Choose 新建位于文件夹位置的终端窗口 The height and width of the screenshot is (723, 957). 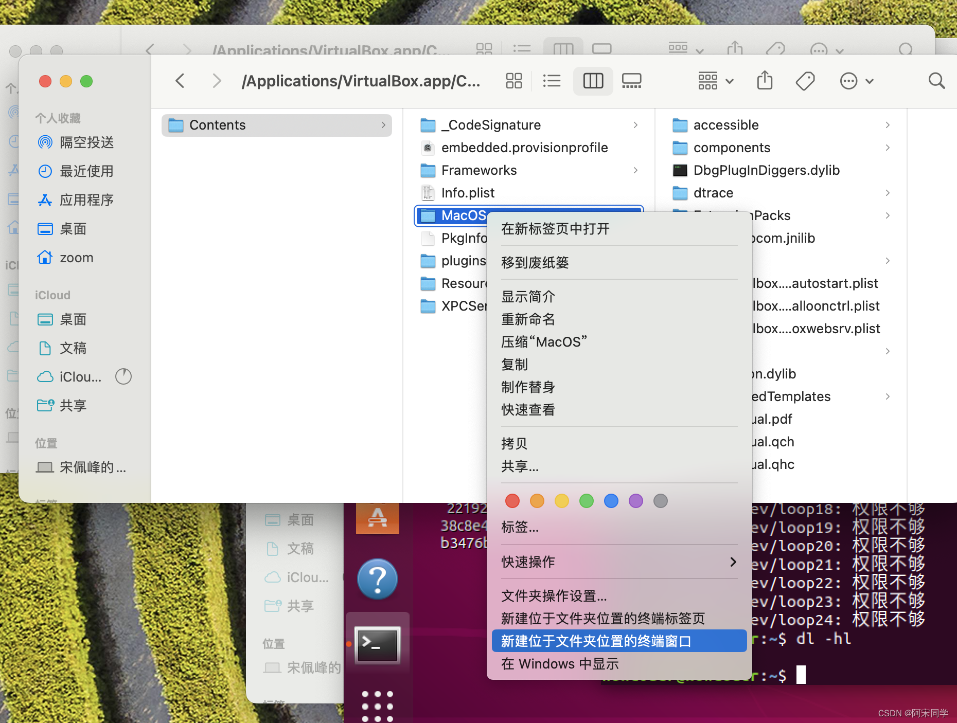[619, 641]
